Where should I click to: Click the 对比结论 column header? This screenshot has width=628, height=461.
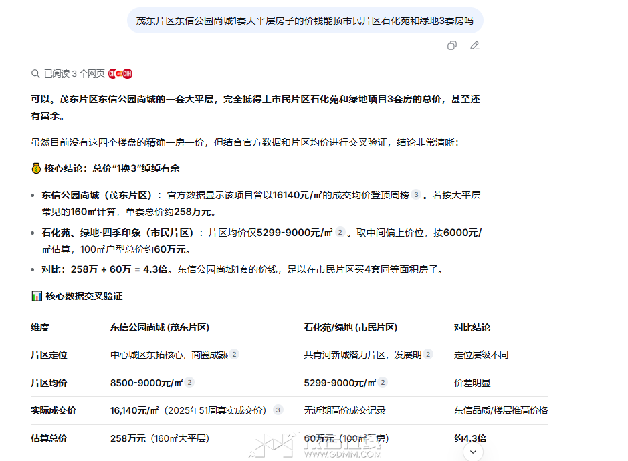click(472, 327)
